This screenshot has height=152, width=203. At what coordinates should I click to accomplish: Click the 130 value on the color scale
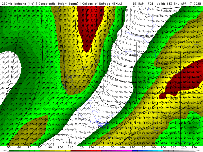pyautogui.click(x=91, y=147)
